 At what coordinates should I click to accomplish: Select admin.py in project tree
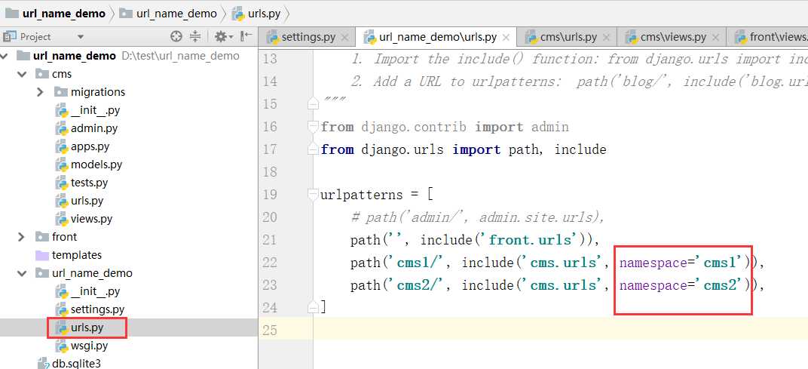(87, 128)
